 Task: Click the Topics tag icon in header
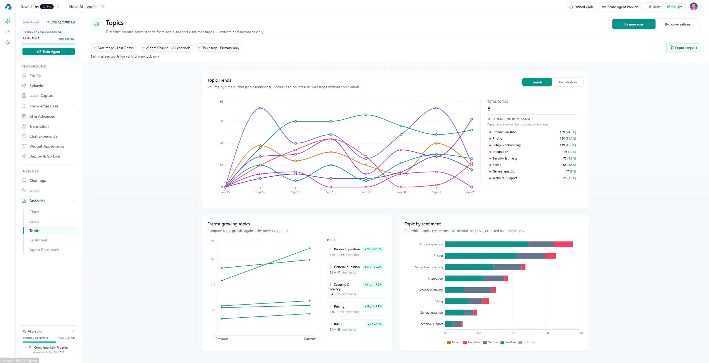click(x=96, y=24)
